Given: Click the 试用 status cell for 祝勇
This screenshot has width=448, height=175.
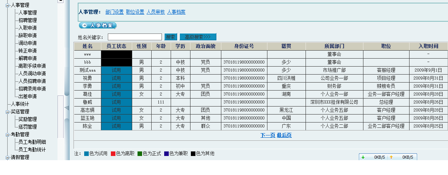Looking at the screenshot, I should 117,78.
